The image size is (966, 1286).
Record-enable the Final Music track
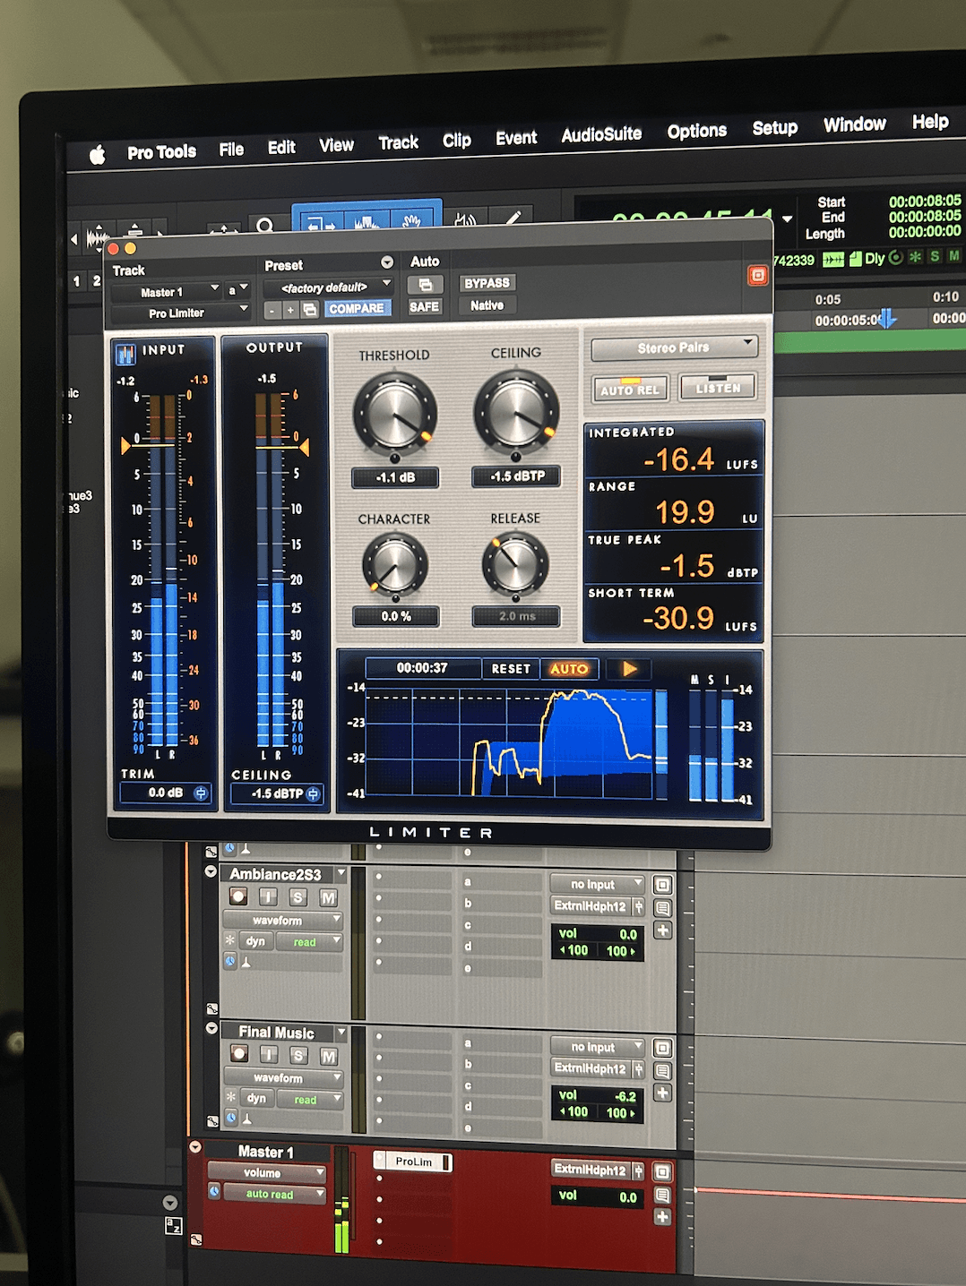tap(239, 1054)
